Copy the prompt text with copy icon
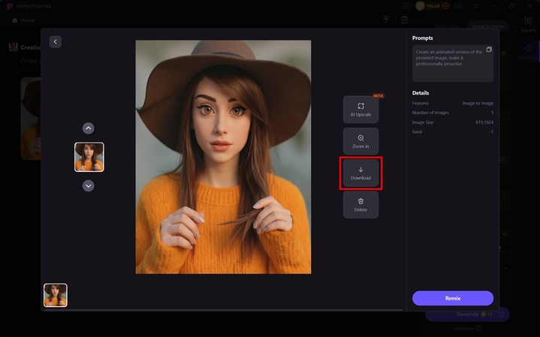Image resolution: width=540 pixels, height=337 pixels. pyautogui.click(x=489, y=50)
